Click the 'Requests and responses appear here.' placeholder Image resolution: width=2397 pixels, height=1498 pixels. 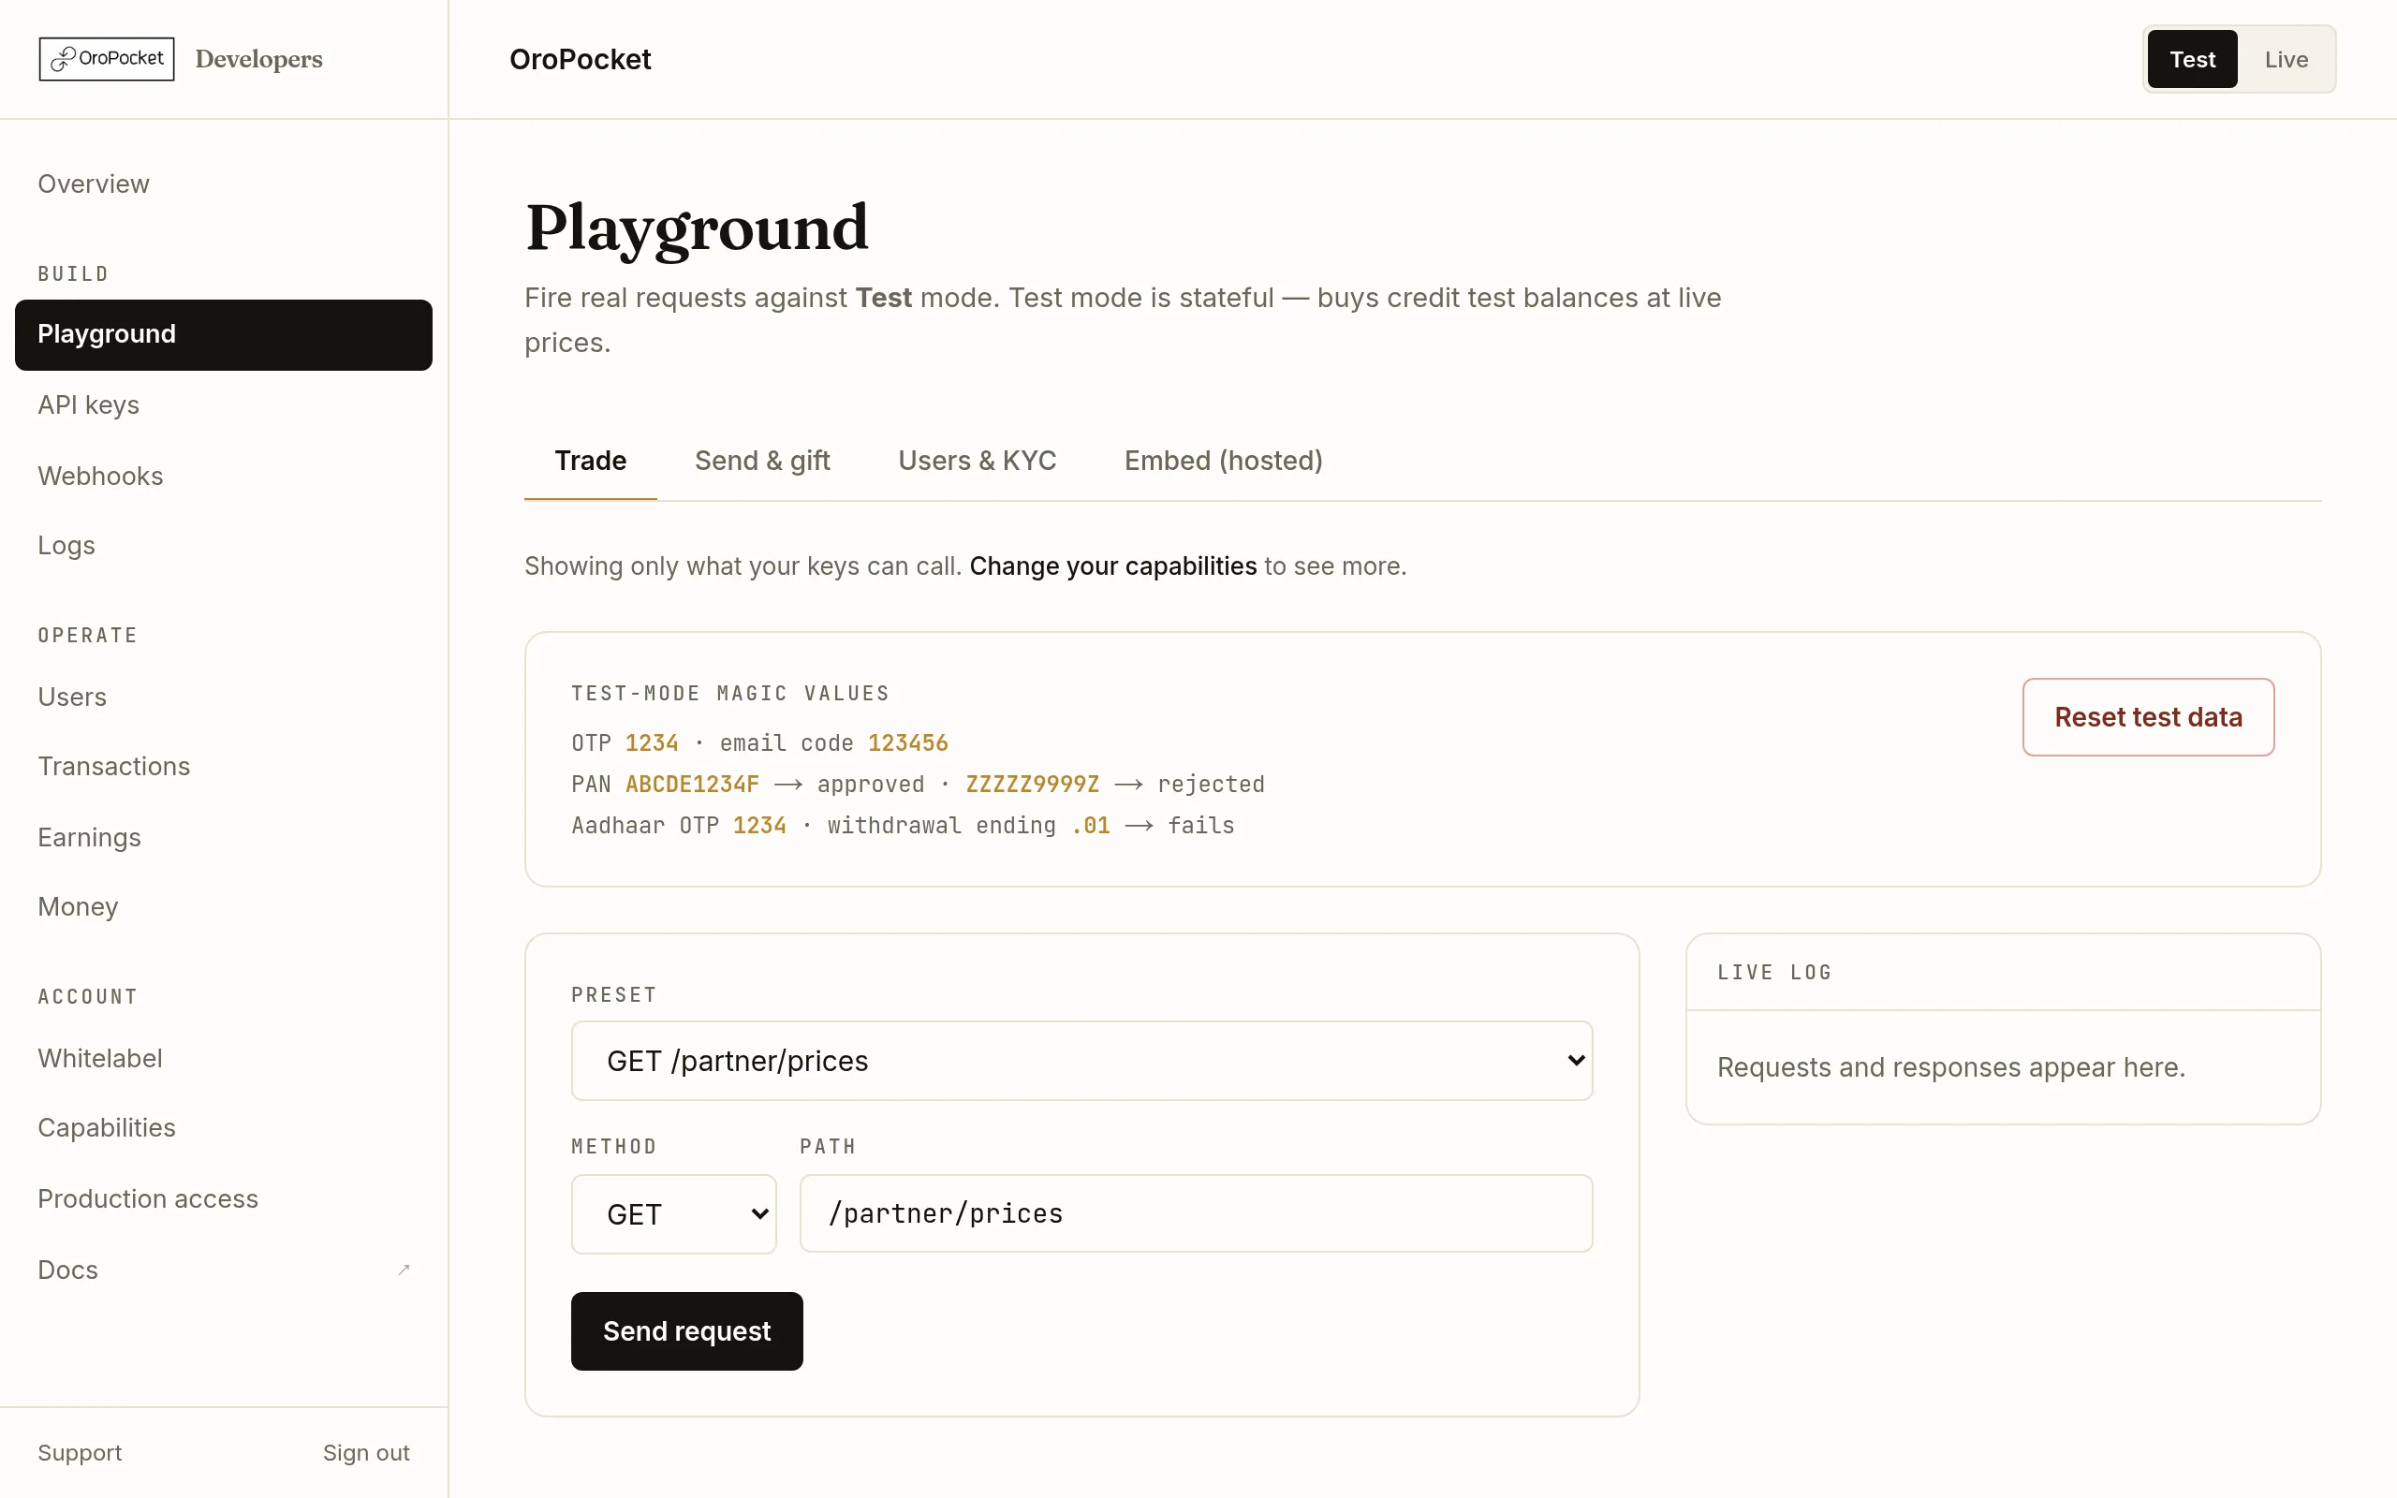[1950, 1068]
